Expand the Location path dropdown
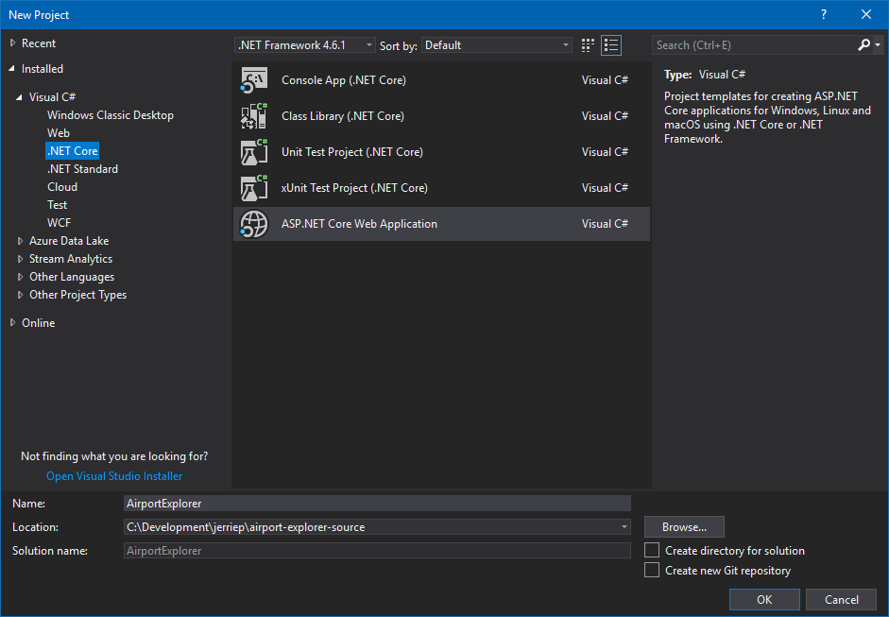This screenshot has height=617, width=889. (x=624, y=527)
